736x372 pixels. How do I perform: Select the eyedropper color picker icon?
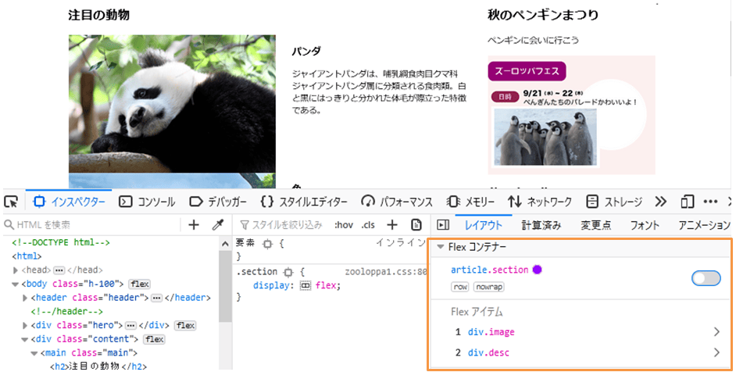point(218,225)
